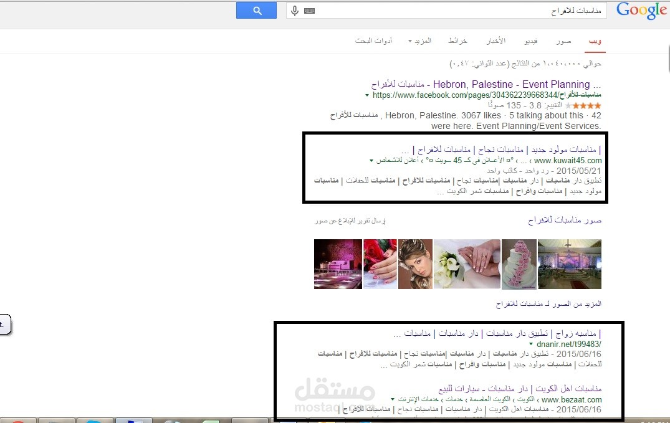Select the ويب (Web) tab

click(x=595, y=41)
